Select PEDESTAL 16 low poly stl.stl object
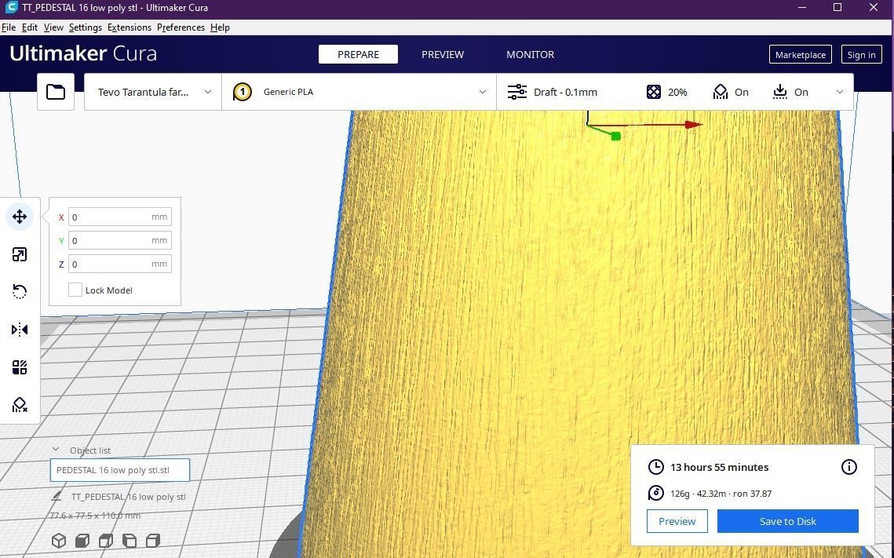The height and width of the screenshot is (558, 894). 120,470
